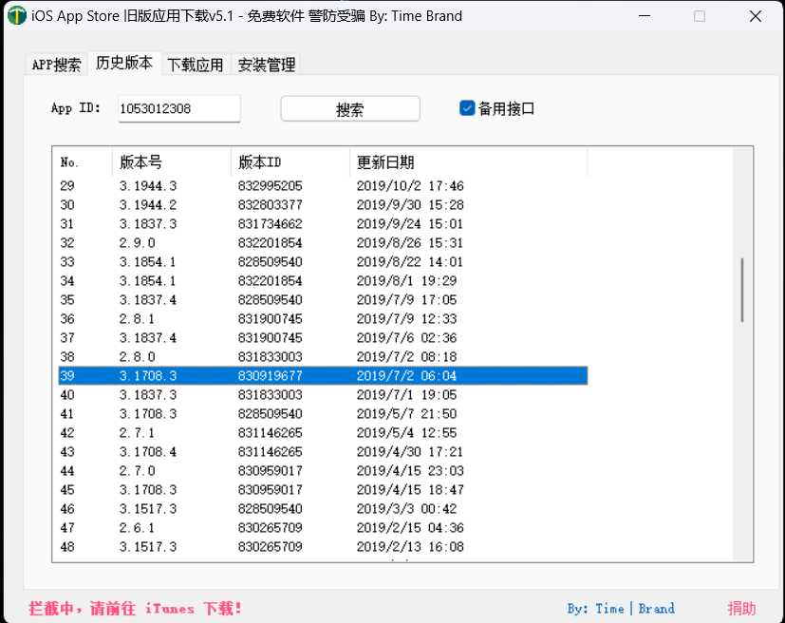Screen dimensions: 785x623
Task: Switch to the 下载应用 tab
Action: point(196,65)
